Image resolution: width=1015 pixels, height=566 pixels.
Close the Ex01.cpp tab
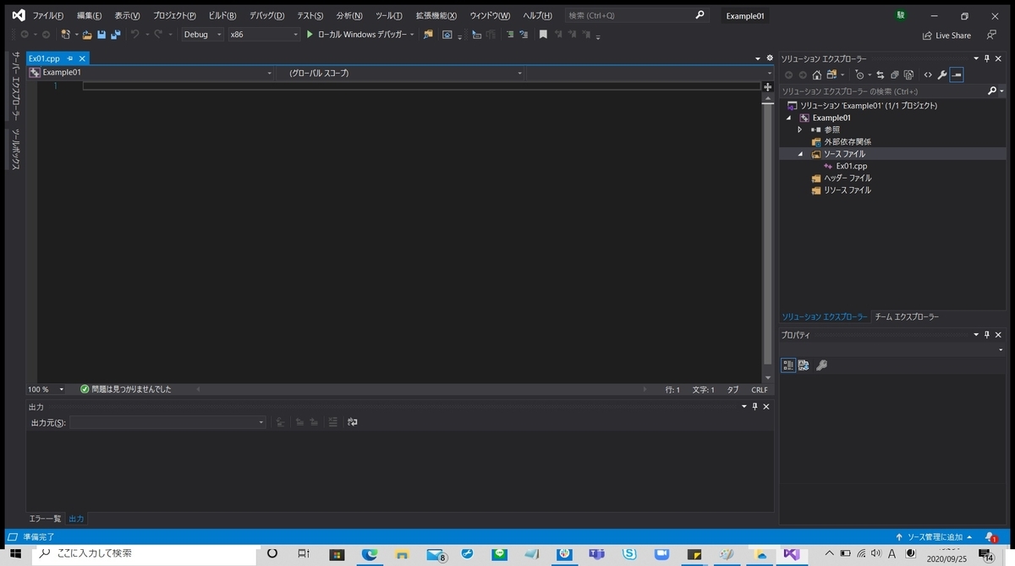pos(82,58)
